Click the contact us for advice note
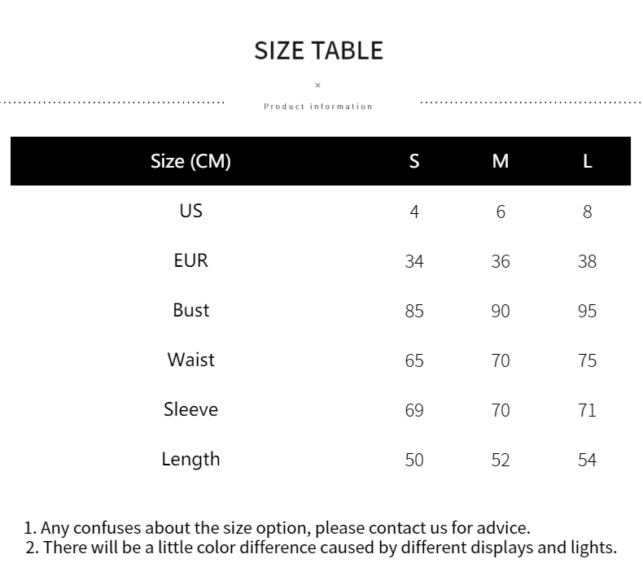This screenshot has height=585, width=643. coord(277,528)
